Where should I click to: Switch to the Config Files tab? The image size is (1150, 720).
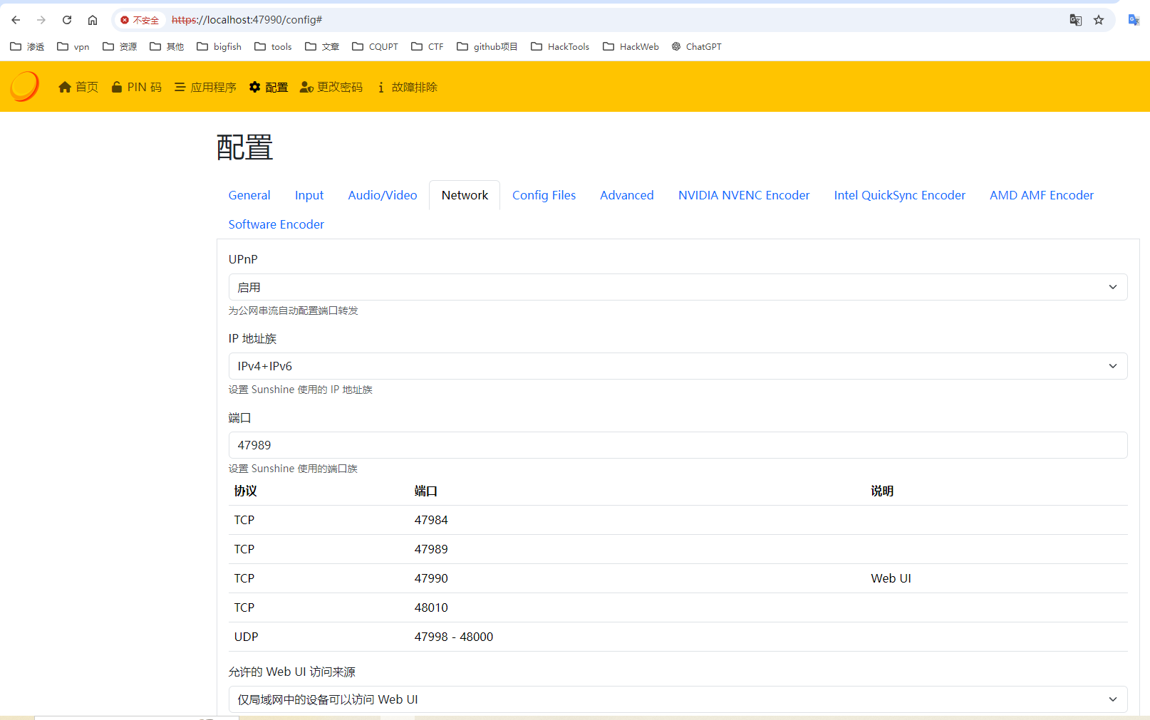coord(544,195)
